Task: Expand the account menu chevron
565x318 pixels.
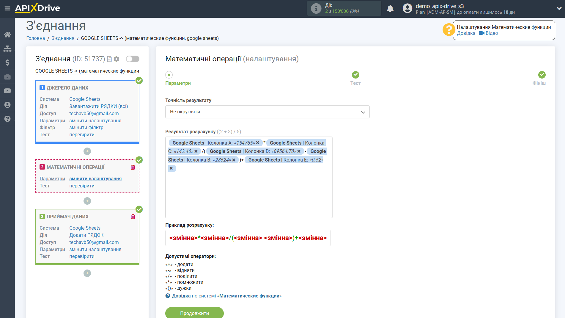Action: (559, 8)
